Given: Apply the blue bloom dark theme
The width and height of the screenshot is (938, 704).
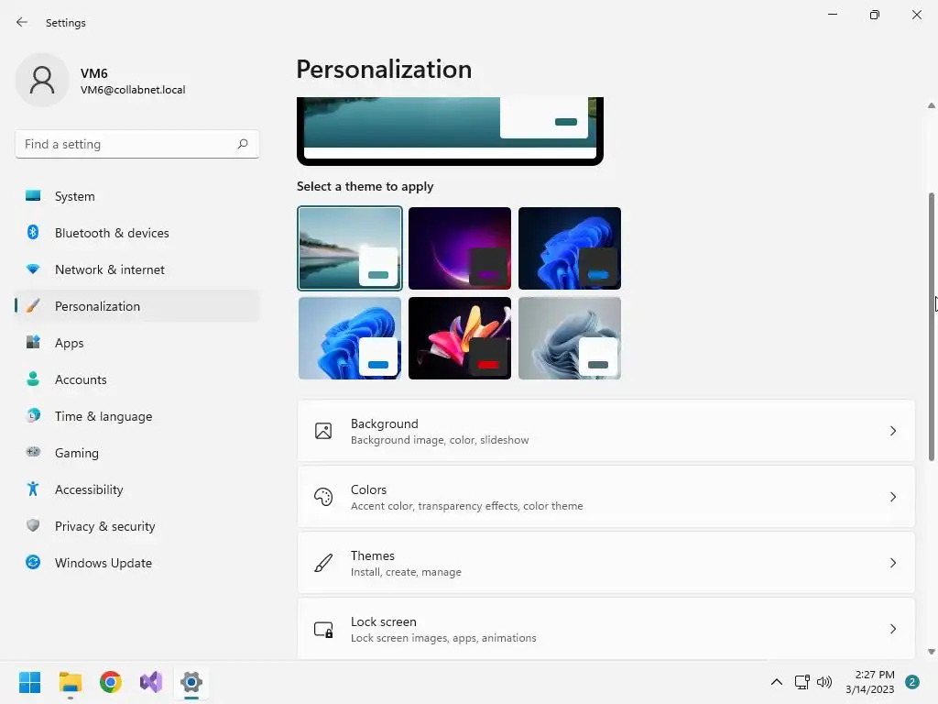Looking at the screenshot, I should pos(570,247).
